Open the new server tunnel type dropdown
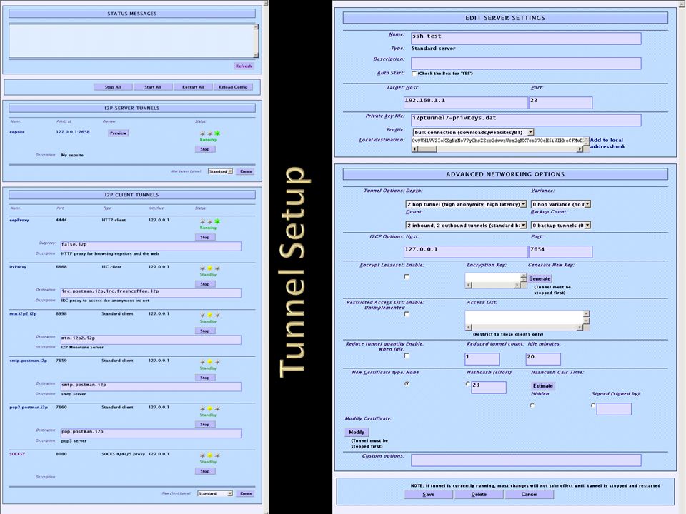 tap(220, 171)
